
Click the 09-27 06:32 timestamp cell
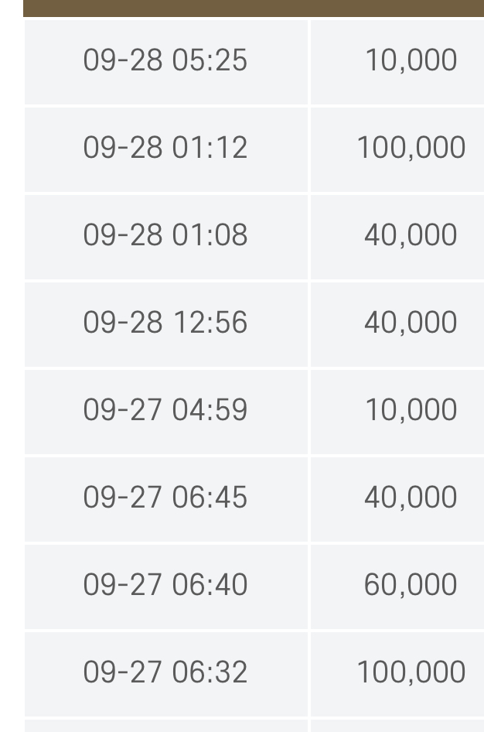tap(165, 673)
